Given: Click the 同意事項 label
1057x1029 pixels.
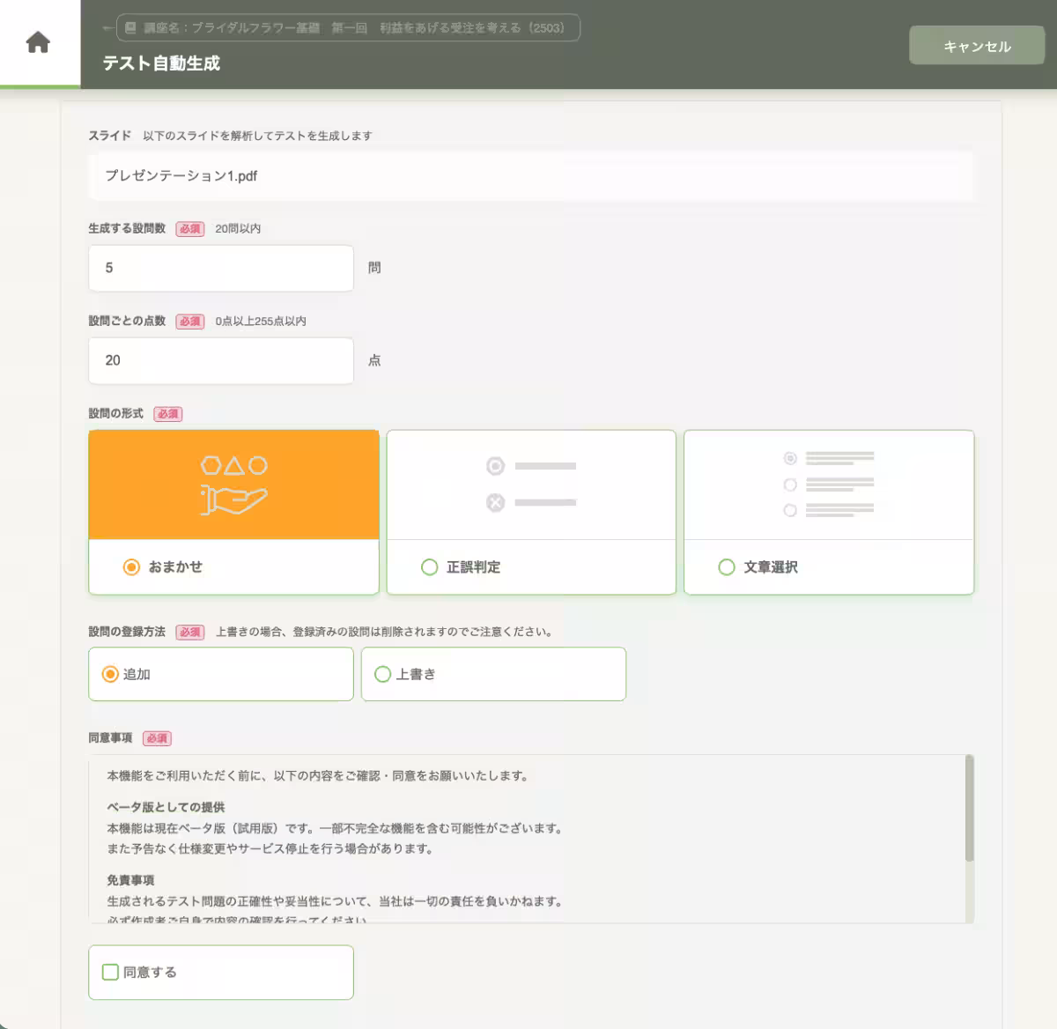Looking at the screenshot, I should 110,738.
